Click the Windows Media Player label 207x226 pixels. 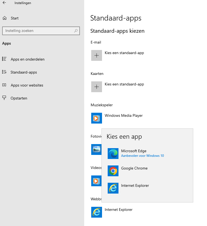(124, 116)
